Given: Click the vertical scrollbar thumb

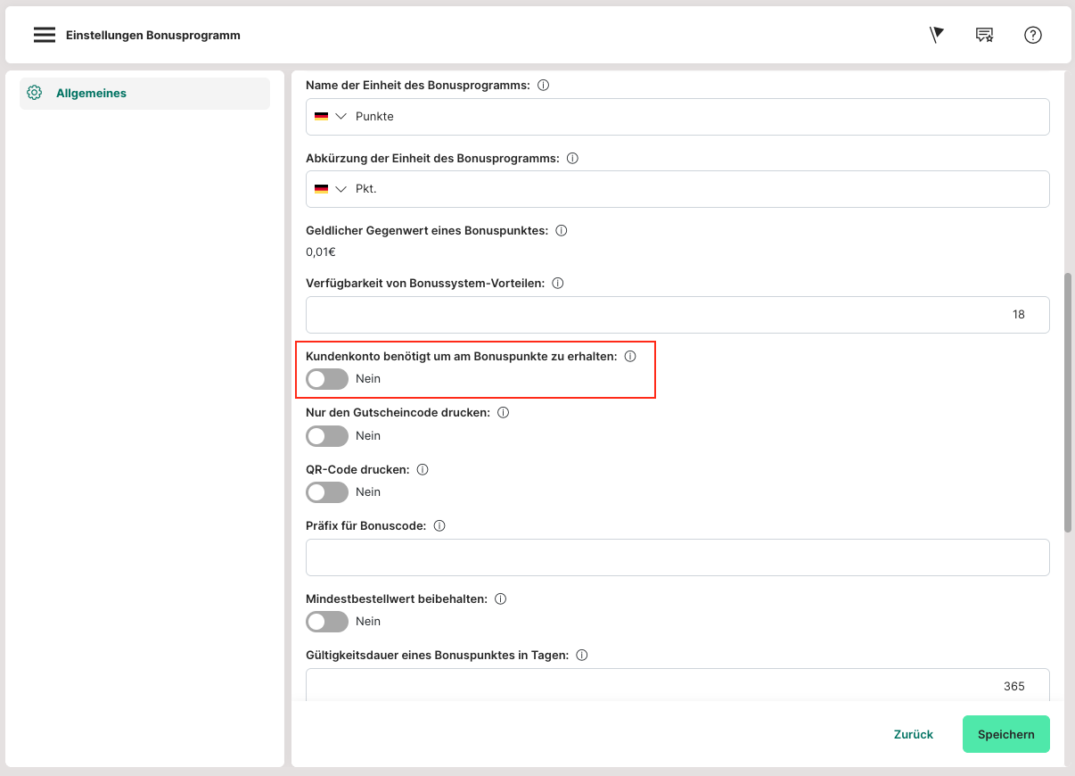Looking at the screenshot, I should pyautogui.click(x=1068, y=401).
